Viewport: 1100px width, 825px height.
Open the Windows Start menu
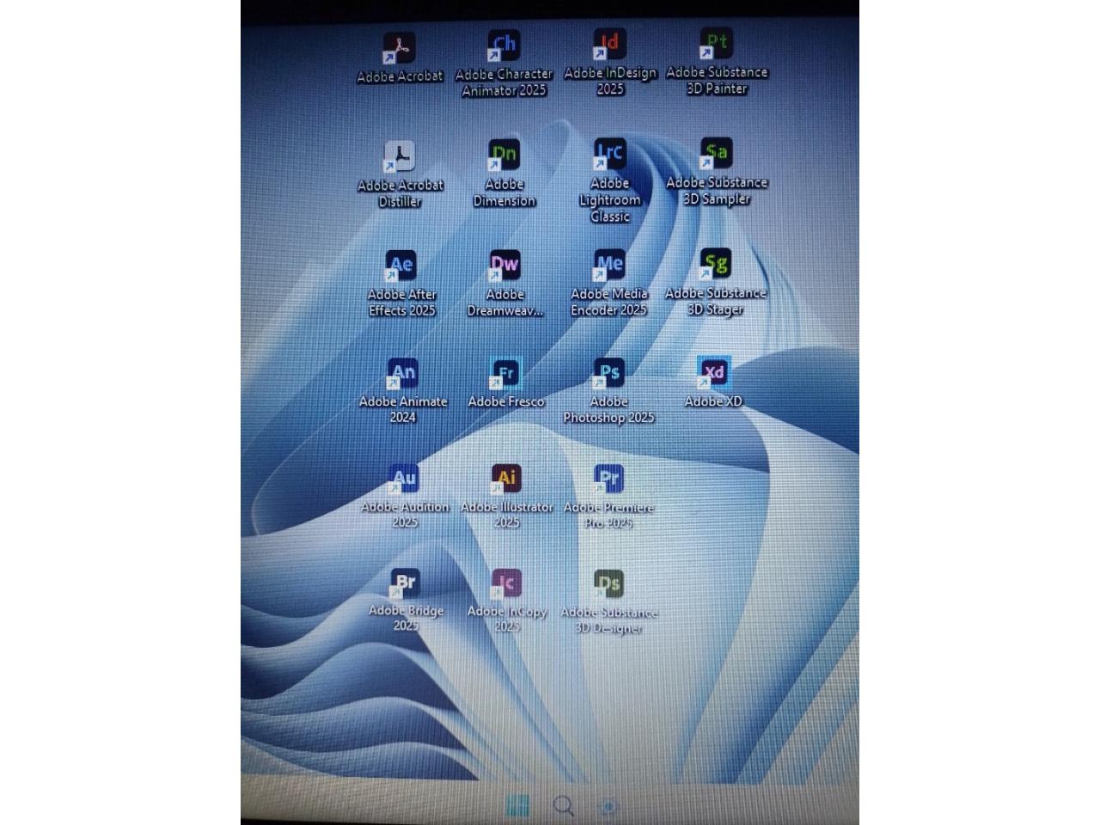coord(517,806)
